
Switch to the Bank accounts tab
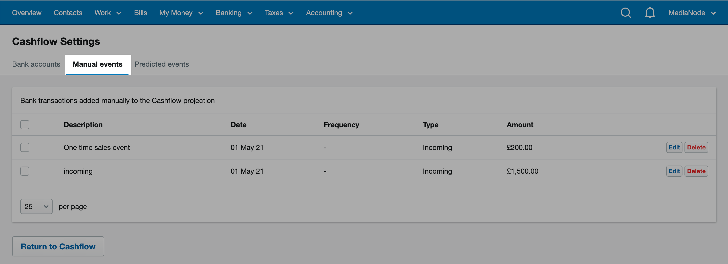point(36,64)
